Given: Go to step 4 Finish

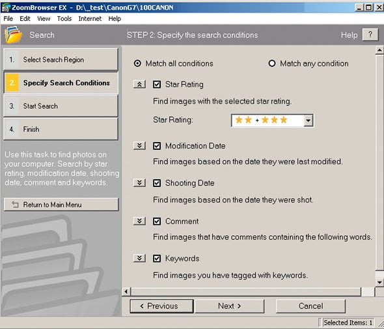Looking at the screenshot, I should [61, 129].
